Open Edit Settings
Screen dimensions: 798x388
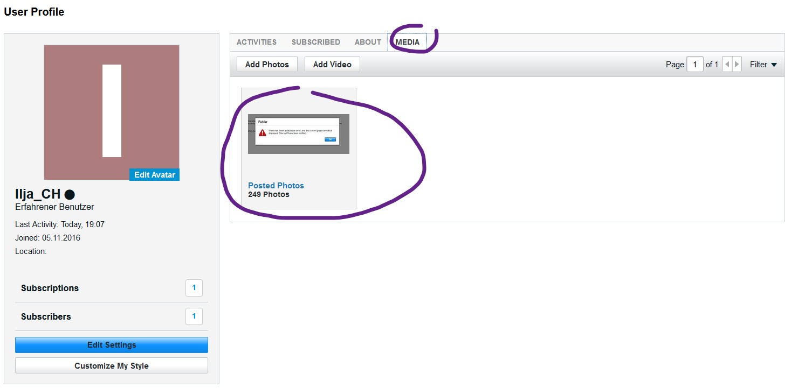pos(112,345)
